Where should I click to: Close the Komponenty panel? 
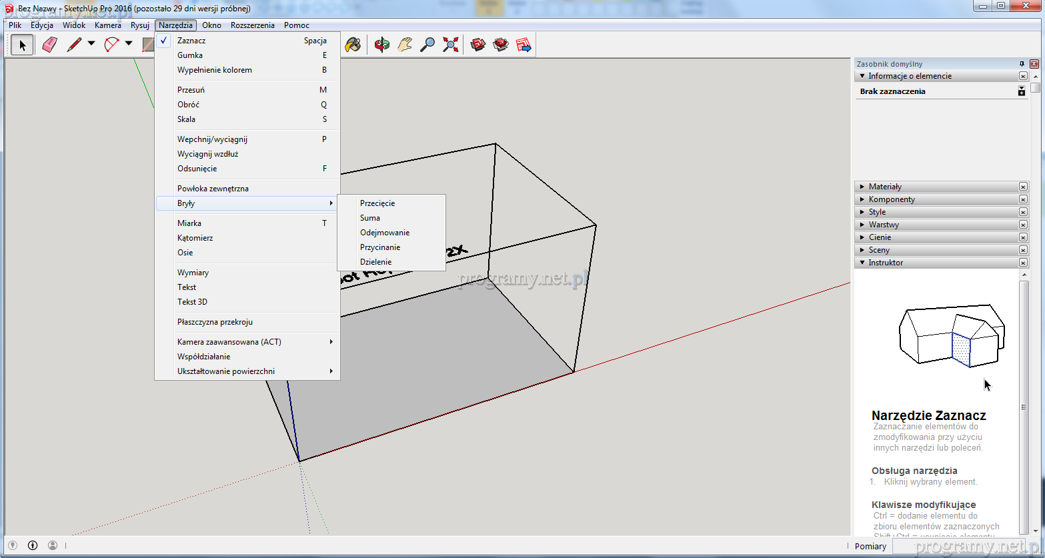[x=1023, y=199]
